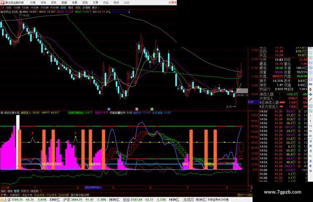
Task: Click the small box icon left of 分时
Action: (x=3, y=7)
